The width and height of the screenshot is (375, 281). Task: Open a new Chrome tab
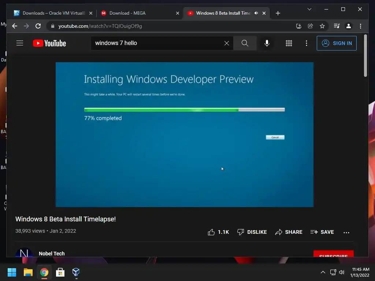coord(278,14)
